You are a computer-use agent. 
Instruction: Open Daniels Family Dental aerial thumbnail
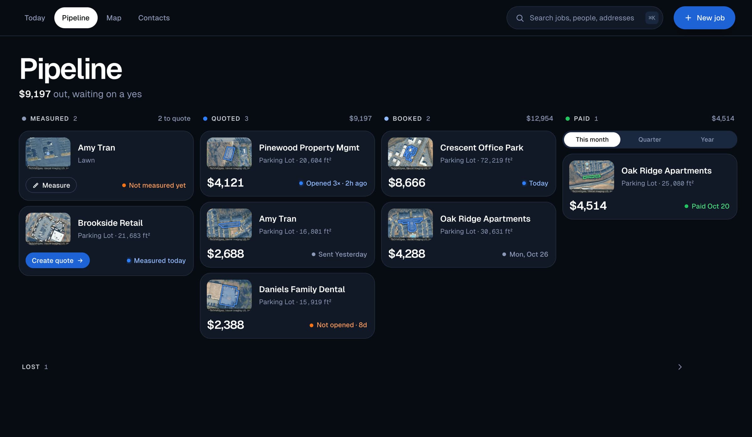pos(229,296)
